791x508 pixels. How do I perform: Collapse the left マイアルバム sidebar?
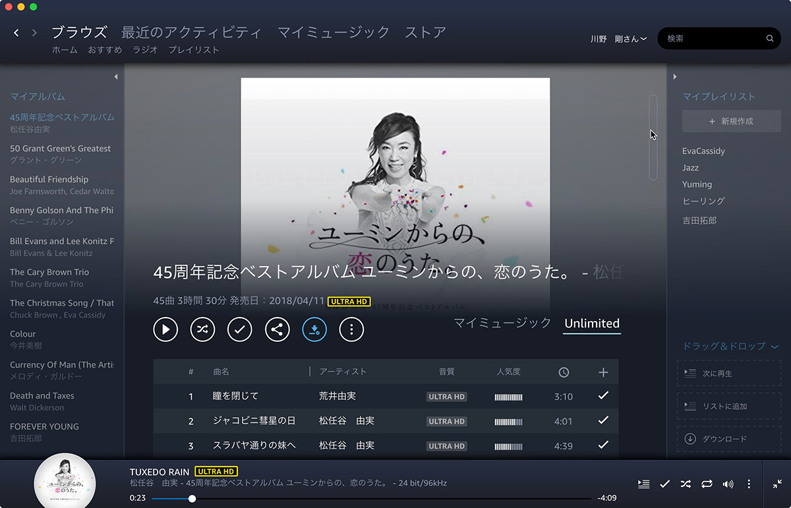[116, 77]
